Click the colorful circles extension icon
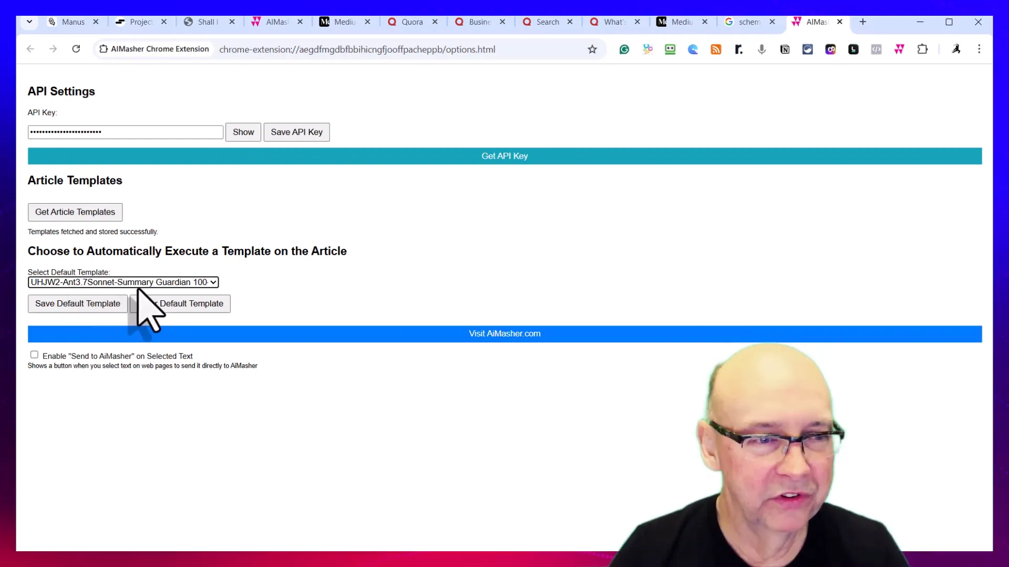 647,49
